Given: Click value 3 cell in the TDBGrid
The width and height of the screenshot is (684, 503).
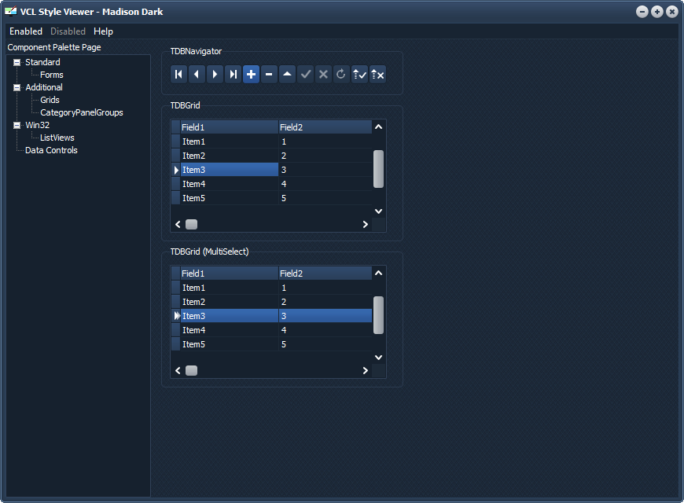Looking at the screenshot, I should point(325,170).
